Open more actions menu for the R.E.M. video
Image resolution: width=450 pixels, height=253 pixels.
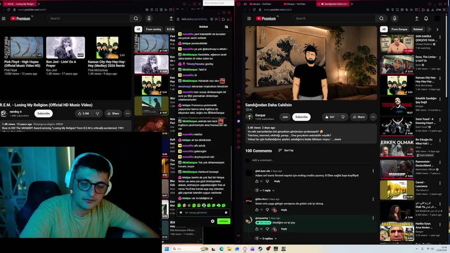tap(128, 113)
